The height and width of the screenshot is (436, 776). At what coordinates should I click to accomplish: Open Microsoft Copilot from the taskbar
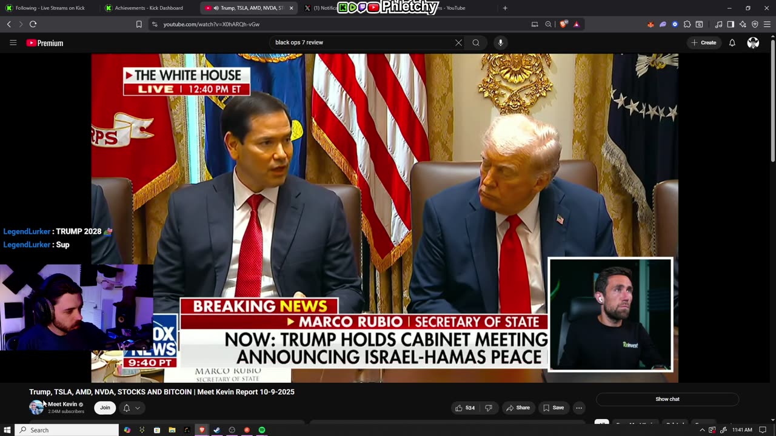(127, 430)
